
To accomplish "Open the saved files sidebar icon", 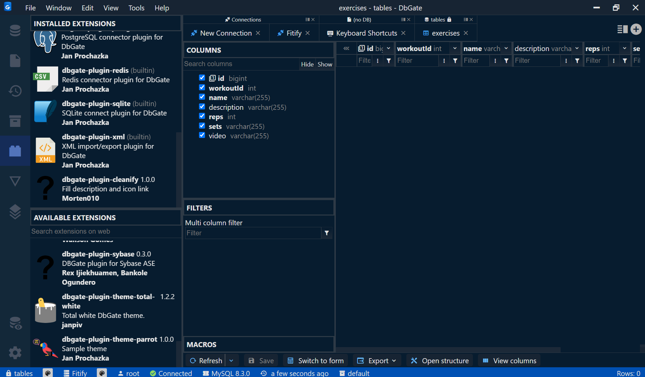I will pyautogui.click(x=15, y=61).
